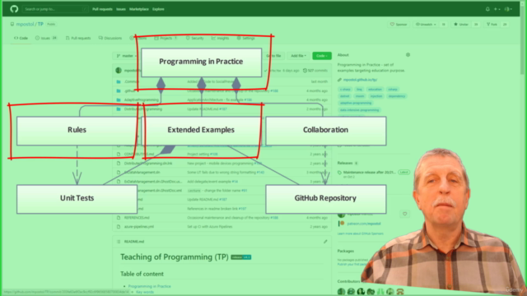Open the forks count beside Fork

(505, 24)
